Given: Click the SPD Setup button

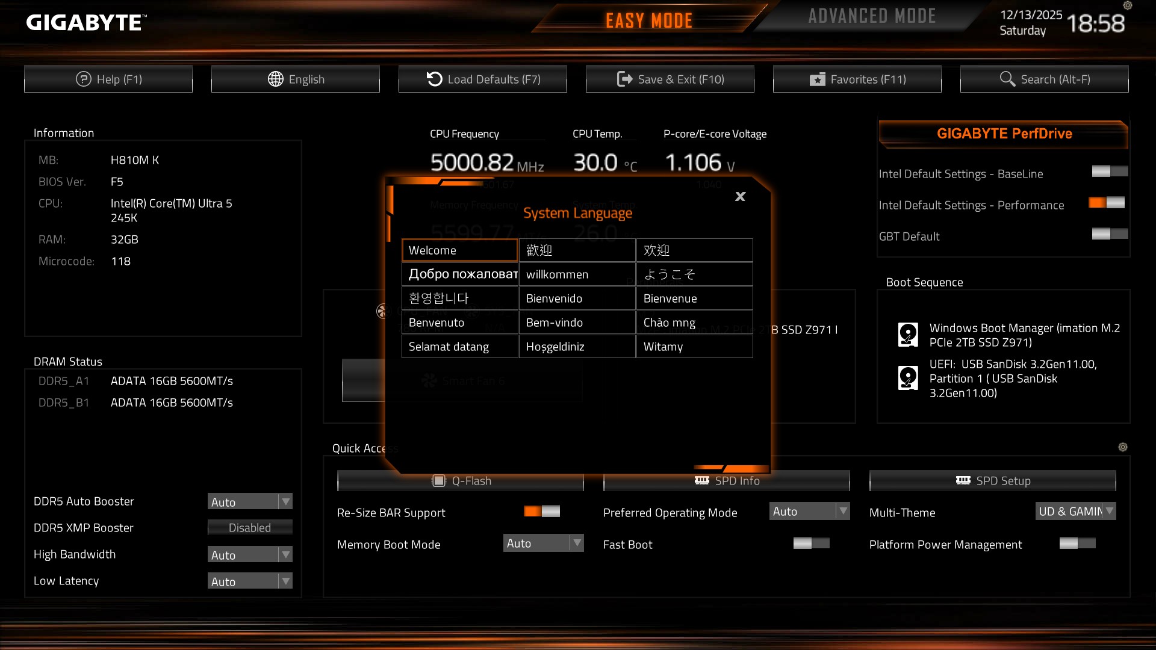Looking at the screenshot, I should point(992,481).
